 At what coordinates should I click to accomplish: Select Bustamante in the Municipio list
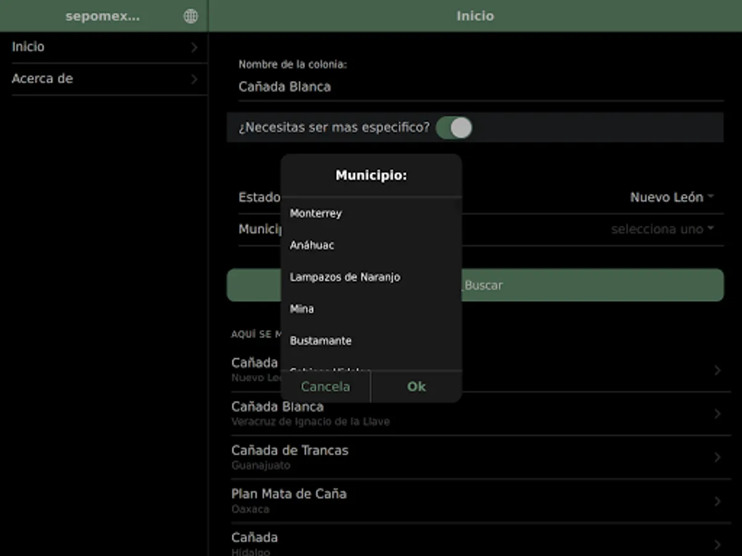pyautogui.click(x=371, y=341)
